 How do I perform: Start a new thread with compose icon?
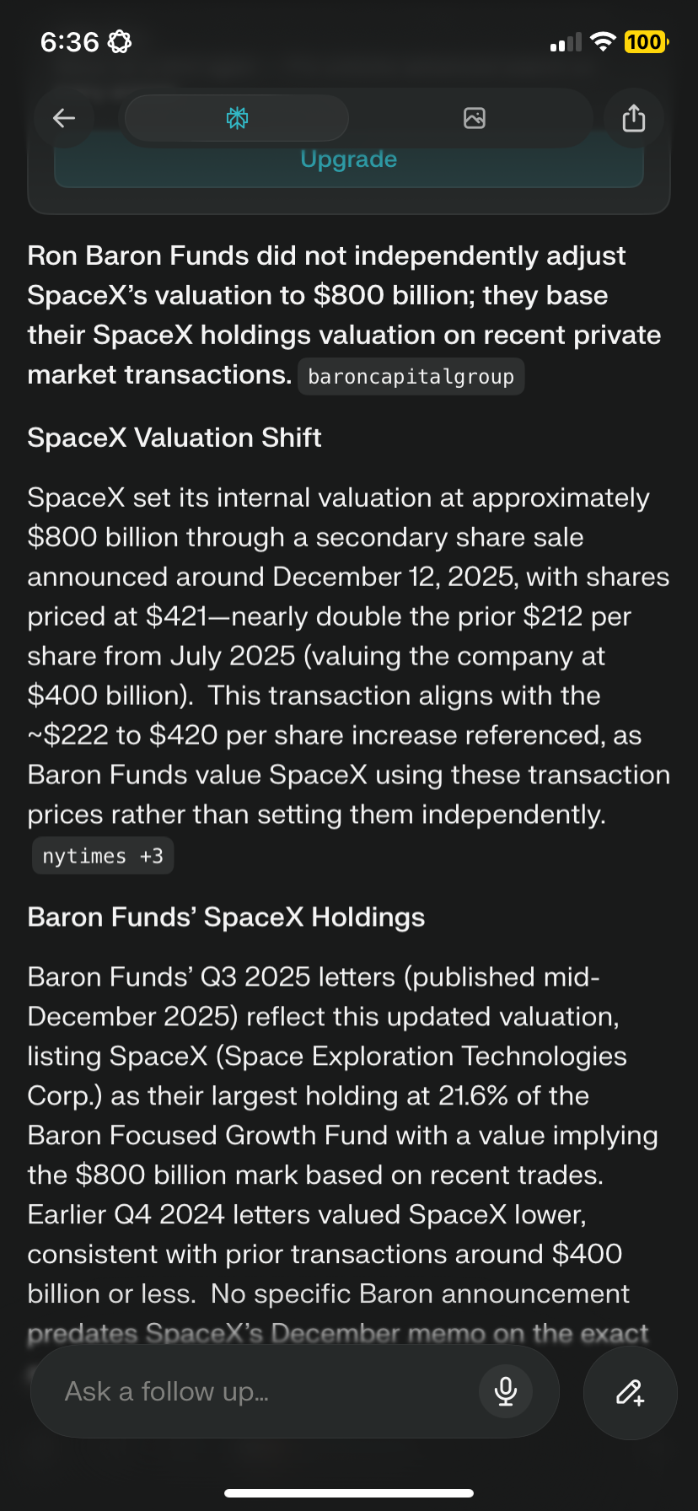(x=630, y=1391)
